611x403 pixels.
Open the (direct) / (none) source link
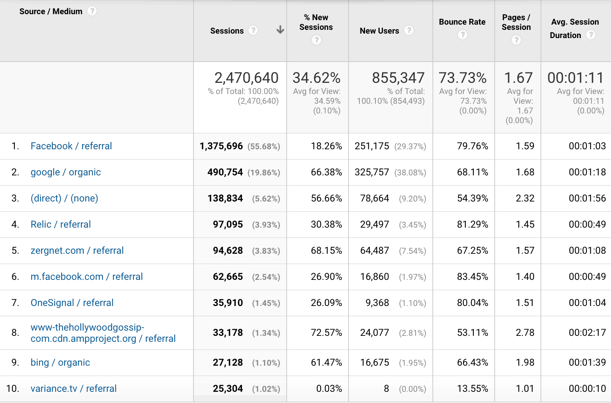[x=64, y=198]
